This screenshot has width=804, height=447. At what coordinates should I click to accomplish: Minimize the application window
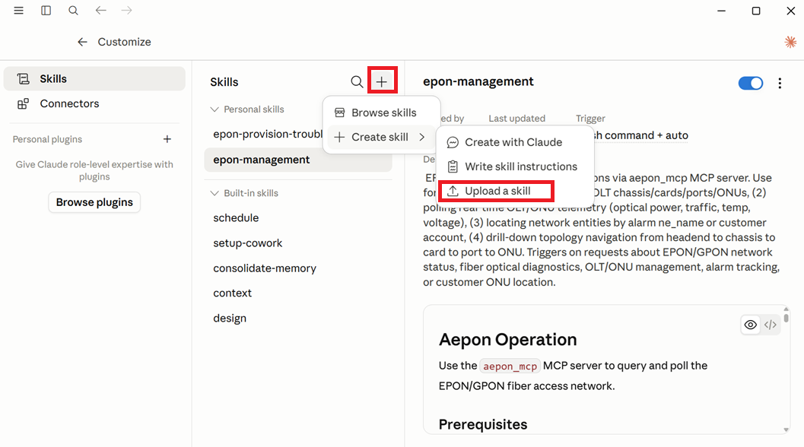point(721,11)
